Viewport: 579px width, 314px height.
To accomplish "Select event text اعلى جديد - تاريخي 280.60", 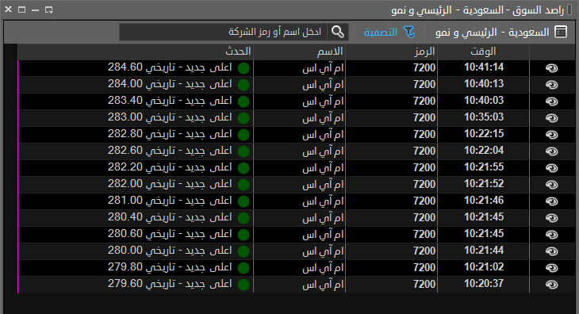I will [x=170, y=234].
